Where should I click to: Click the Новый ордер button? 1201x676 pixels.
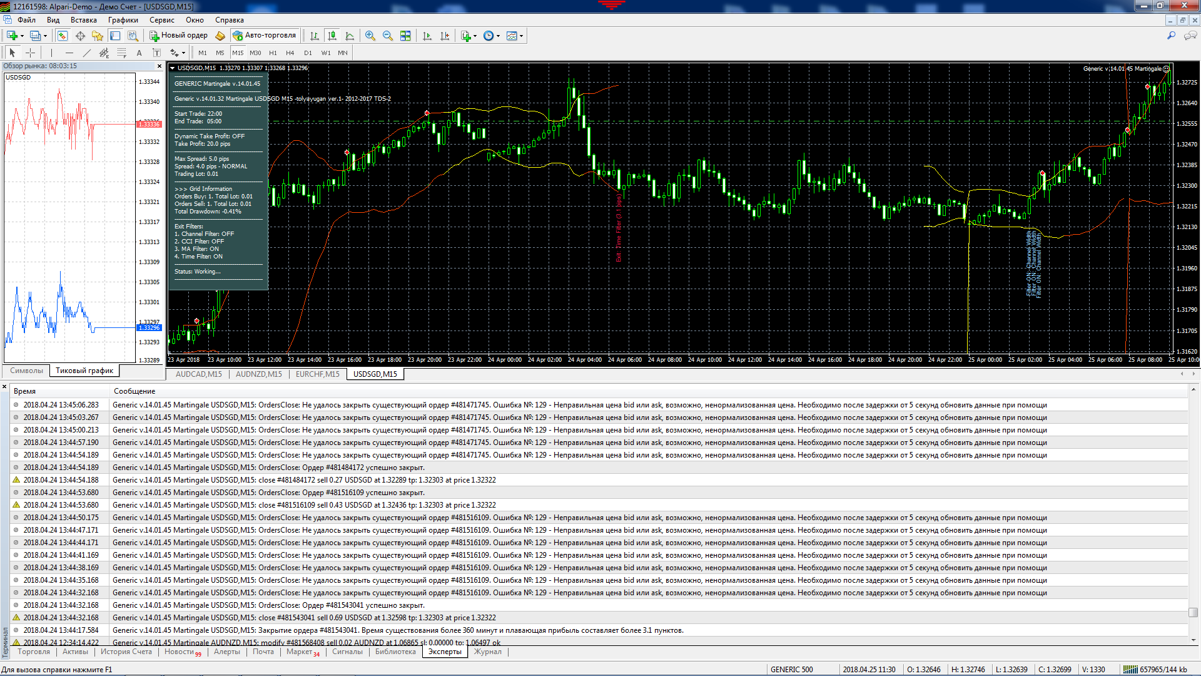coord(178,36)
